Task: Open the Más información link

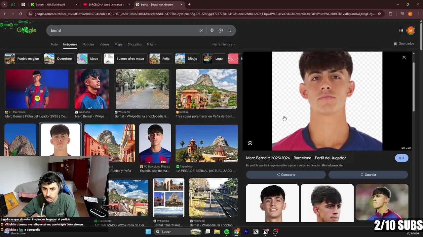Action: tap(332, 166)
